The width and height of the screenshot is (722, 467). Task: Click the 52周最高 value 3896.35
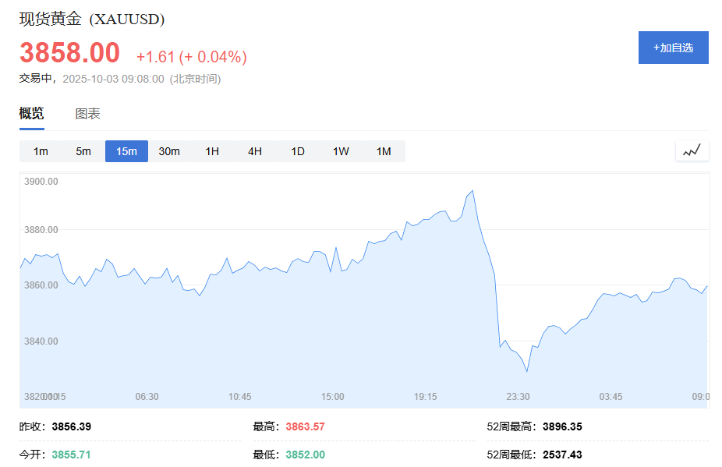[563, 426]
